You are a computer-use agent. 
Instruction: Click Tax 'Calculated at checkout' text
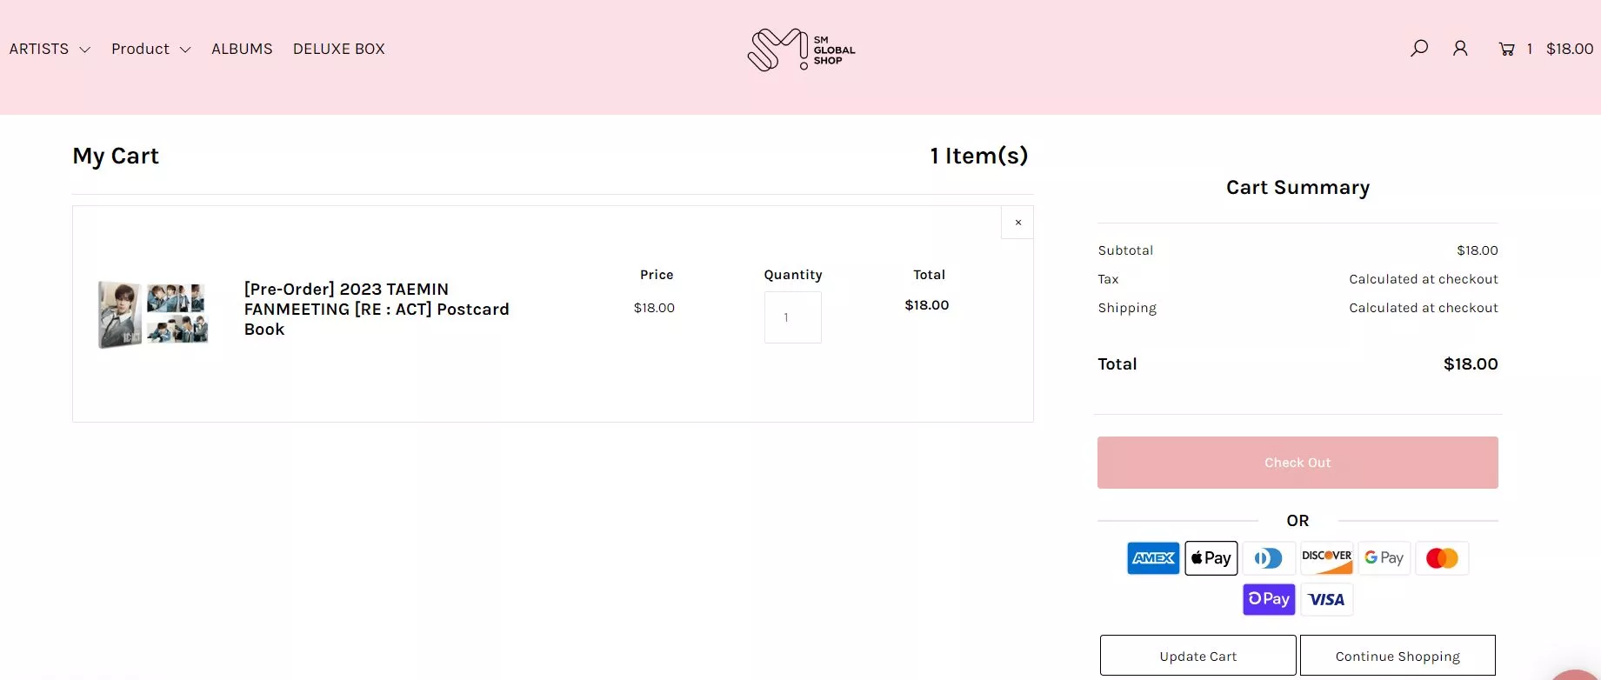(x=1424, y=279)
